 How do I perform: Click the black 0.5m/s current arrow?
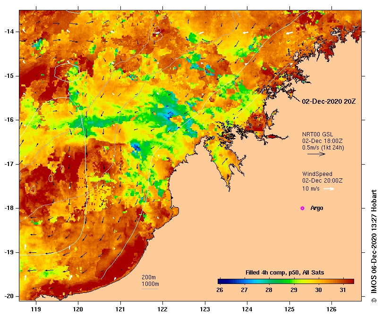pyautogui.click(x=316, y=154)
